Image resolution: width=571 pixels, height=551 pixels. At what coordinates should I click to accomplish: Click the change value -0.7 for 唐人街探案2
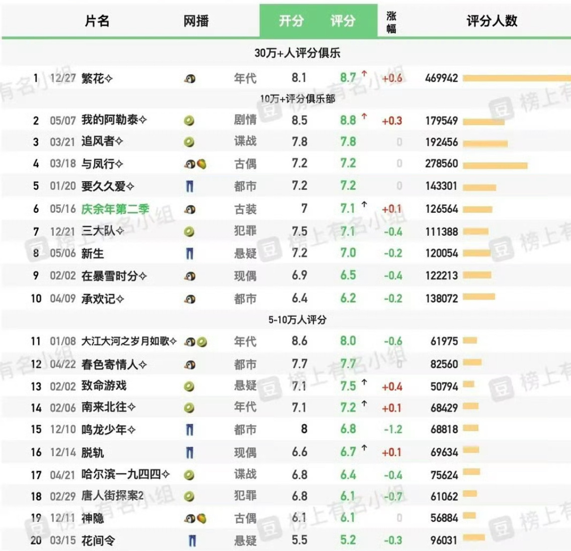pyautogui.click(x=393, y=496)
